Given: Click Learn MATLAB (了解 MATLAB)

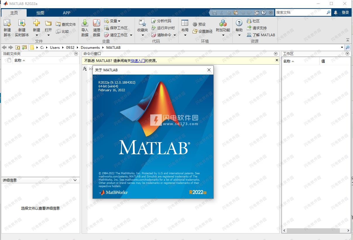Looking at the screenshot, I should pyautogui.click(x=261, y=35).
